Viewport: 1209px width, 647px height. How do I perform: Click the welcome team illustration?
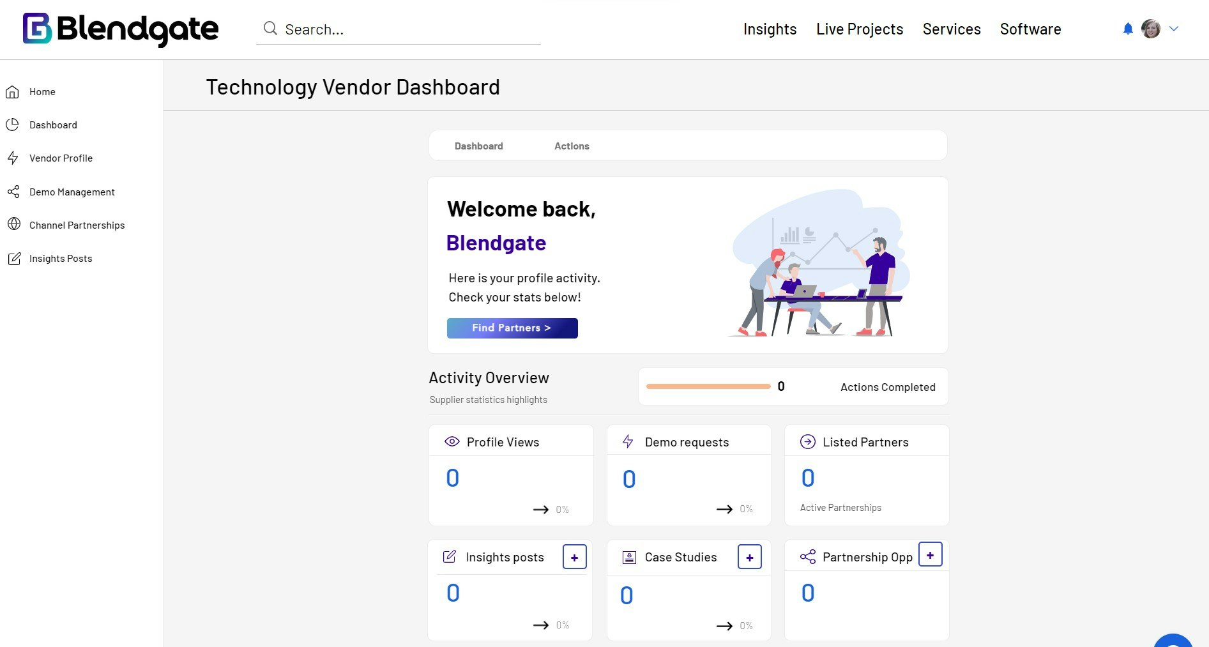click(819, 263)
